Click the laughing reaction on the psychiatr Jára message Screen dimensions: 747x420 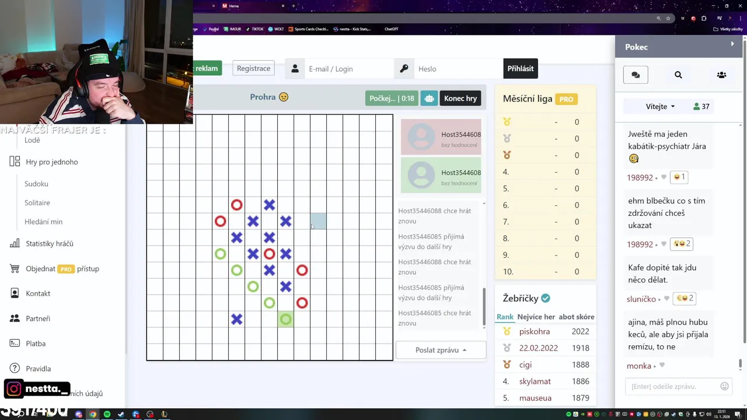pos(680,177)
